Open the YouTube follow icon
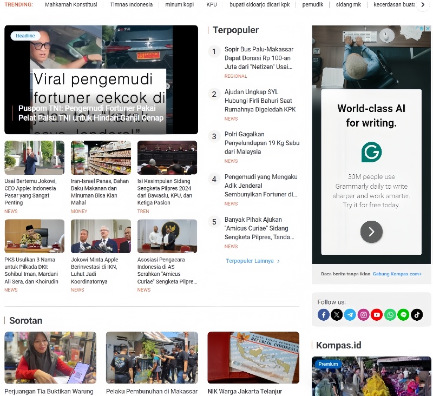 click(x=377, y=314)
